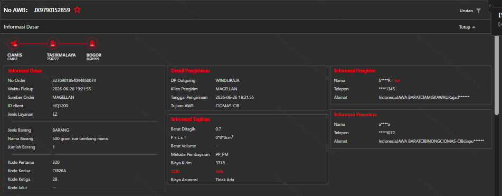This screenshot has height=196, width=502.
Task: Collapse Informasi Dasar via Tutup arrow
Action: click(474, 27)
